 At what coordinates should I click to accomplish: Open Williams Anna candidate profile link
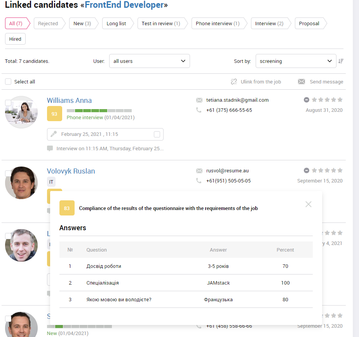70,101
